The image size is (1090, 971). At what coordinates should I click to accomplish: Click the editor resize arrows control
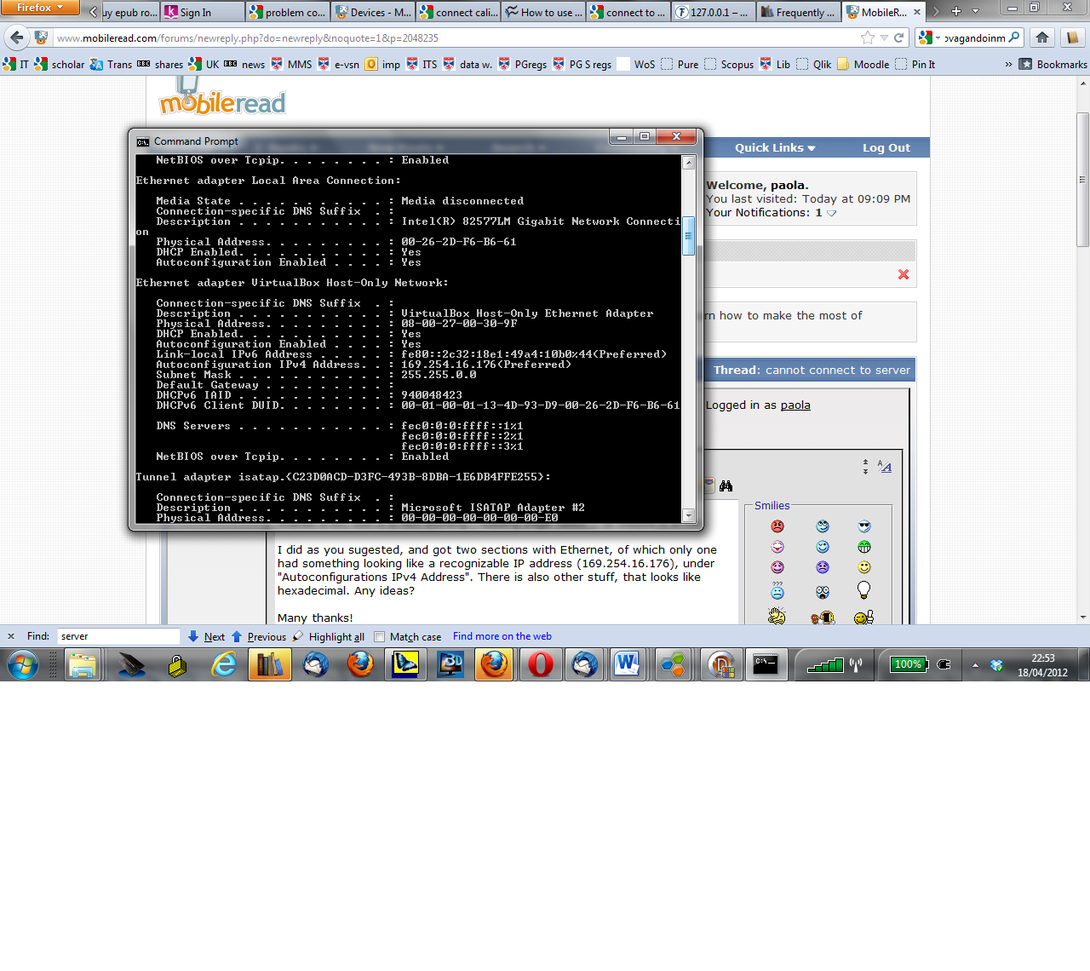865,467
